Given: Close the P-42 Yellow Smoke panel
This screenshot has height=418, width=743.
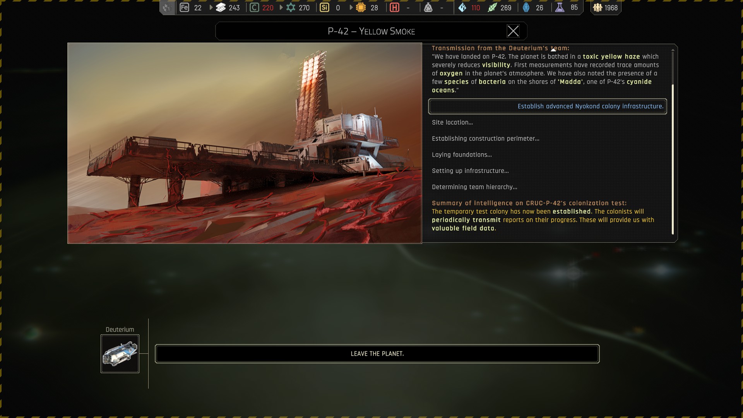Looking at the screenshot, I should [x=513, y=31].
